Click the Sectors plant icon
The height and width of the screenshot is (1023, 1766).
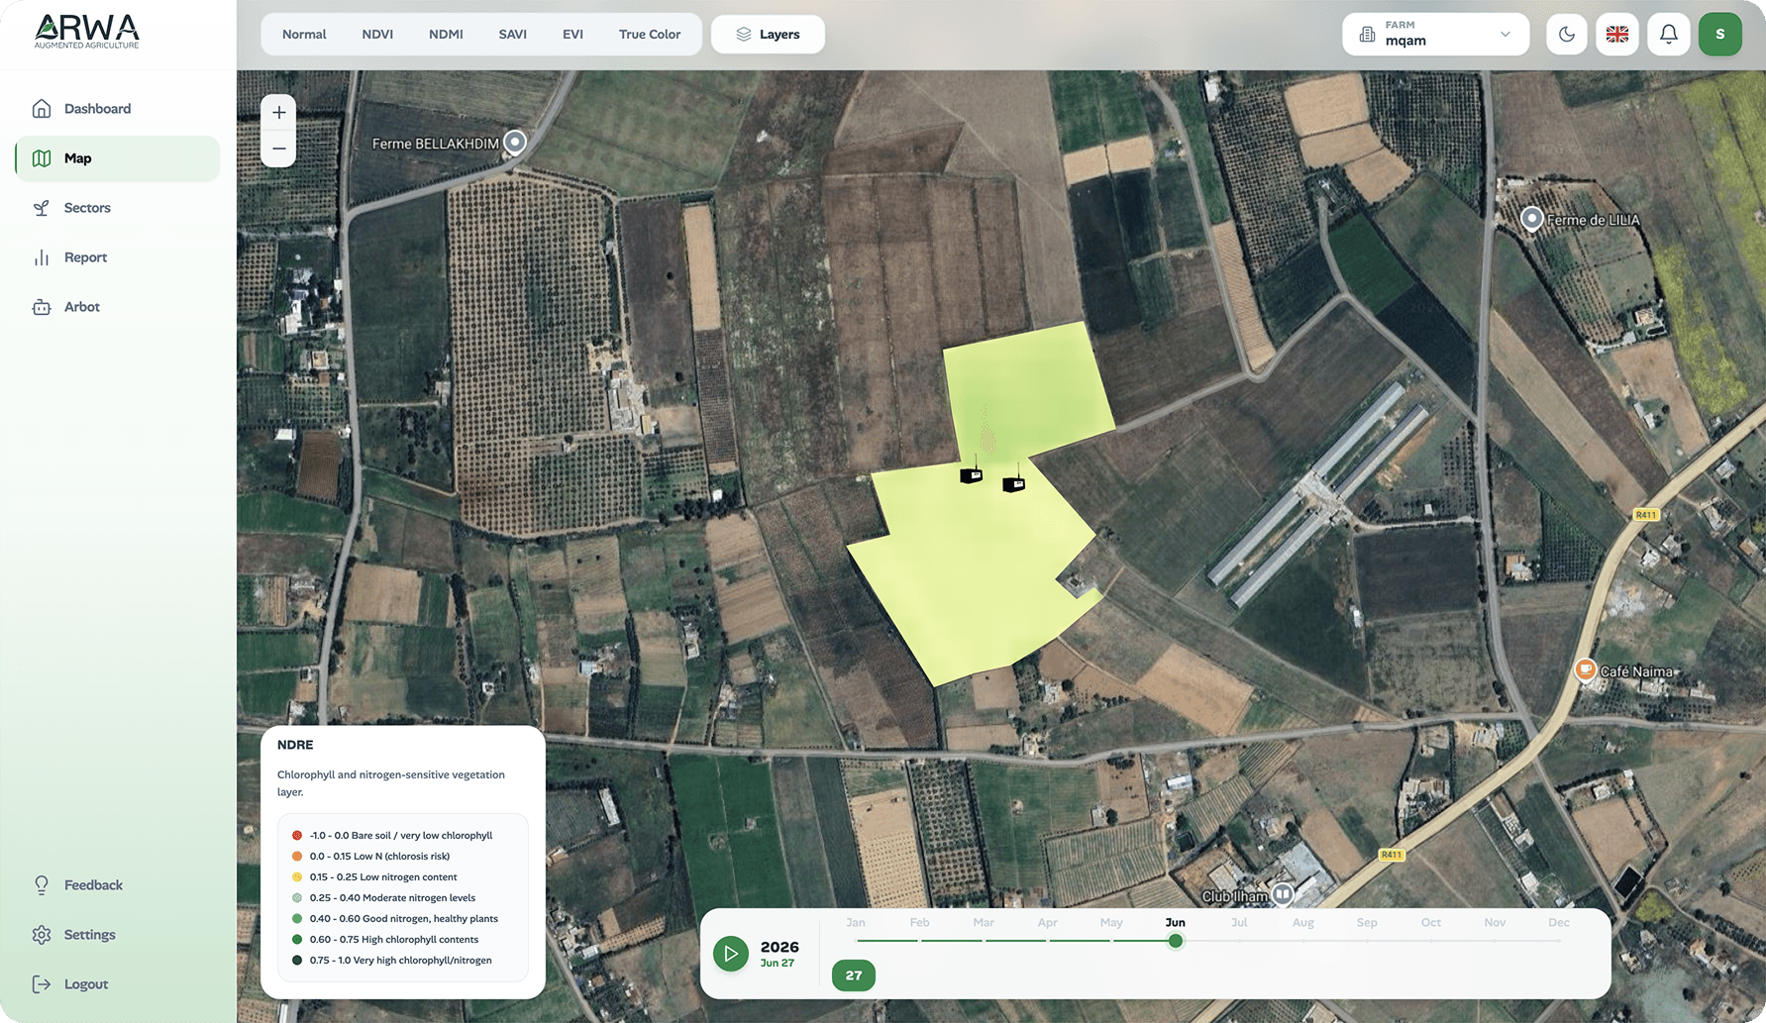tap(42, 208)
